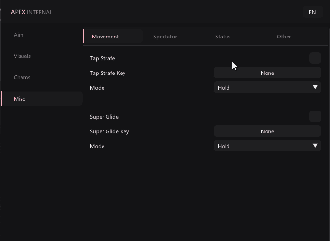This screenshot has height=241, width=330.
Task: Open the Hold dropdown under Tap Strafe Key
Action: [x=268, y=87]
